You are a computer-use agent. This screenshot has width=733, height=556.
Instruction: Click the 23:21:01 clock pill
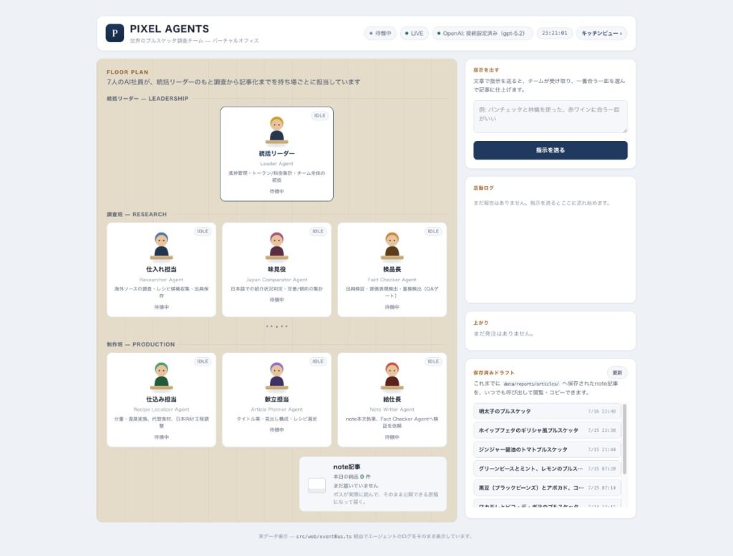pyautogui.click(x=555, y=33)
